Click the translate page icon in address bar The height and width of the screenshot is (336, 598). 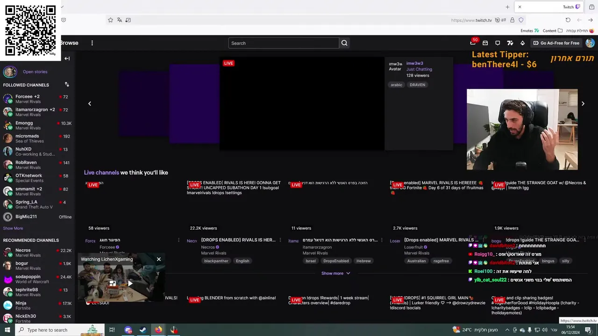click(x=119, y=20)
